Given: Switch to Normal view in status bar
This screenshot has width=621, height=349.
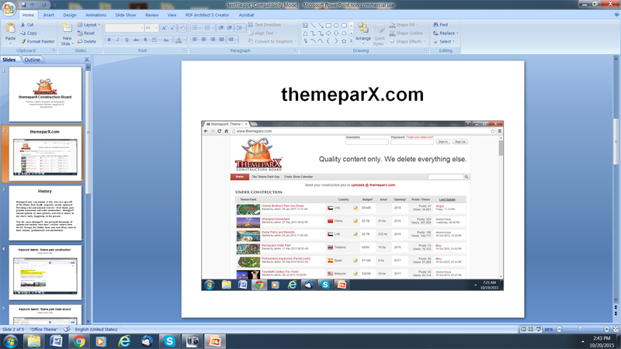Looking at the screenshot, I should point(524,330).
